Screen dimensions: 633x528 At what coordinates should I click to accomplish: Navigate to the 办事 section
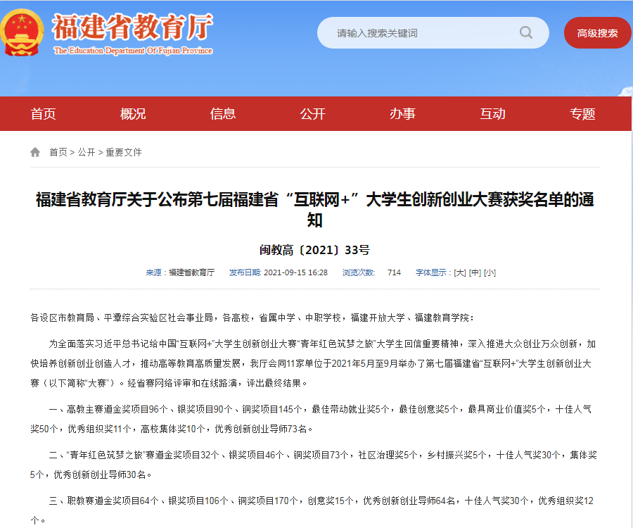(403, 114)
